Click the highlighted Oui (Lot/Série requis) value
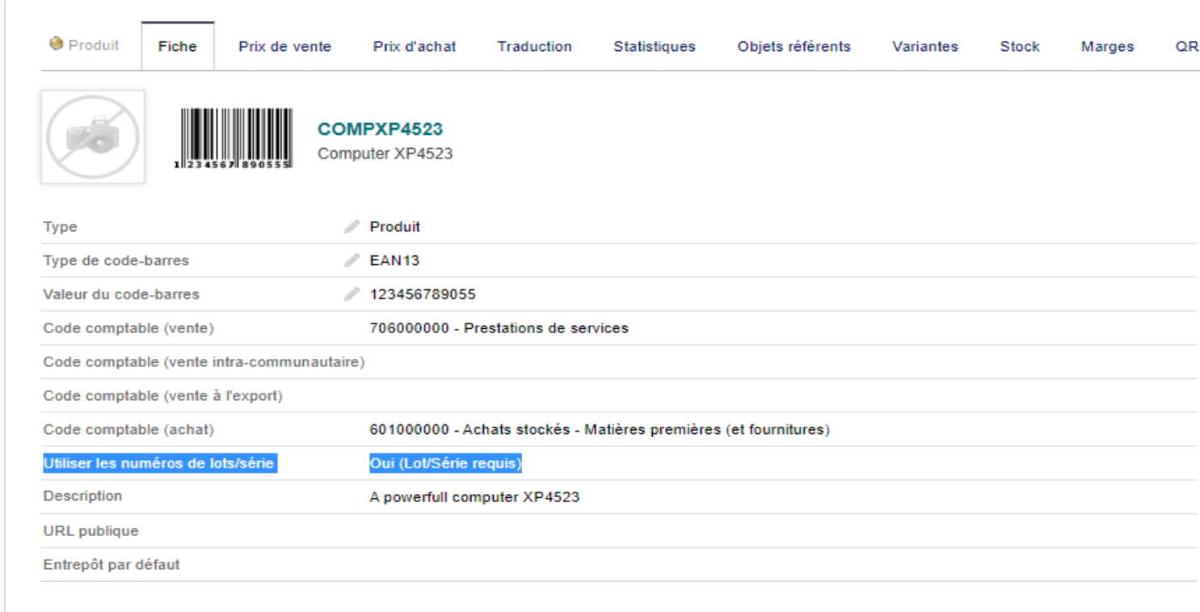The height and width of the screenshot is (612, 1200). pos(446,463)
